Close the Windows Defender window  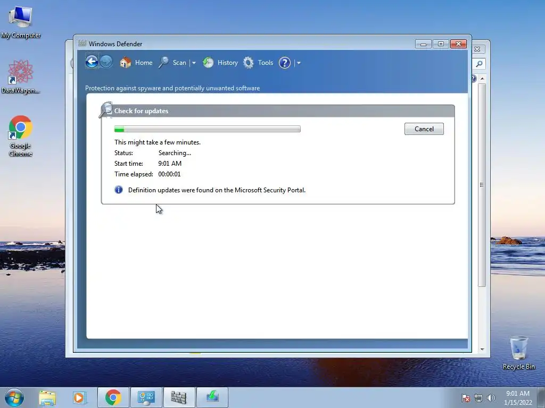click(x=458, y=44)
